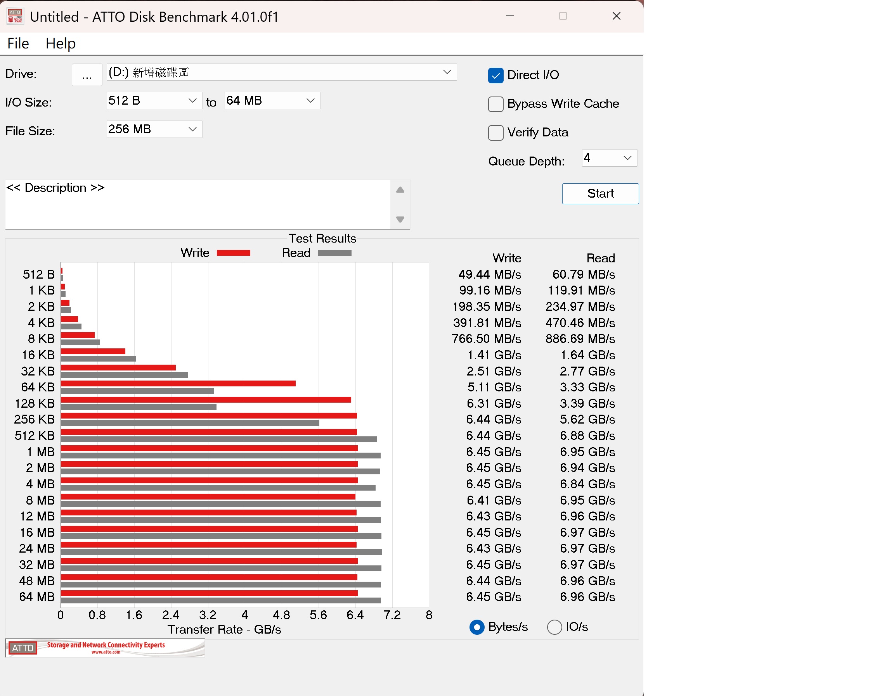Click the 8 KB write value 766.50 MB/s

point(486,339)
